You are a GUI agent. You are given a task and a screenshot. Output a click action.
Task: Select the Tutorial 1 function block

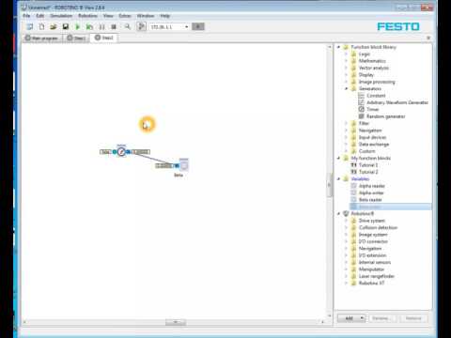[x=368, y=165]
